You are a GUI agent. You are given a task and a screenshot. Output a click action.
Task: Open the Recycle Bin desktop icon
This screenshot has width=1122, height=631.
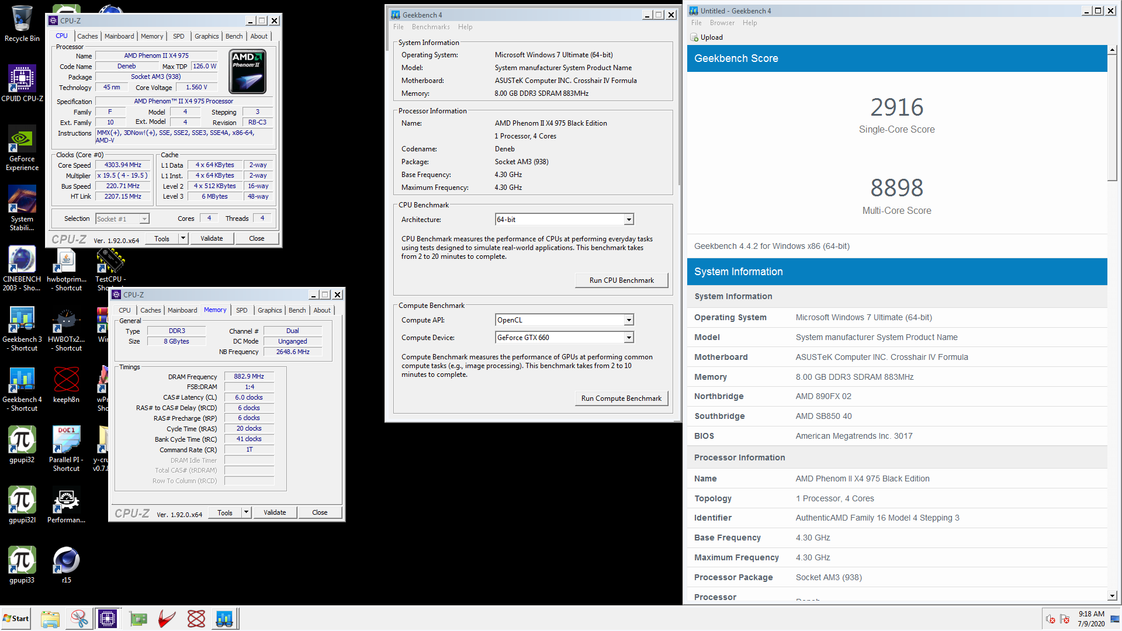click(22, 23)
